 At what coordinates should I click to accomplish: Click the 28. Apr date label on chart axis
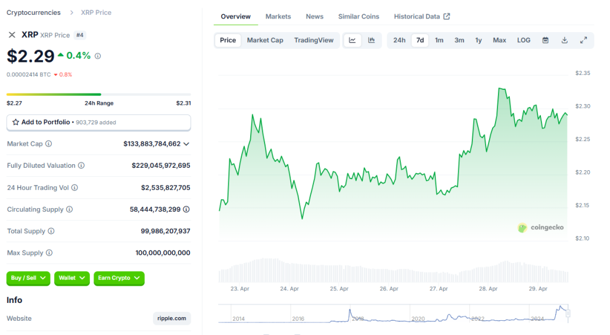pyautogui.click(x=488, y=289)
